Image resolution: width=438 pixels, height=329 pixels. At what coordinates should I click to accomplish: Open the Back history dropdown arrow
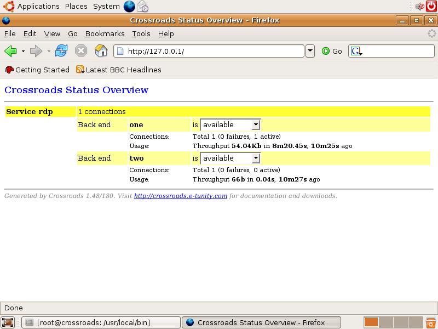[x=23, y=51]
